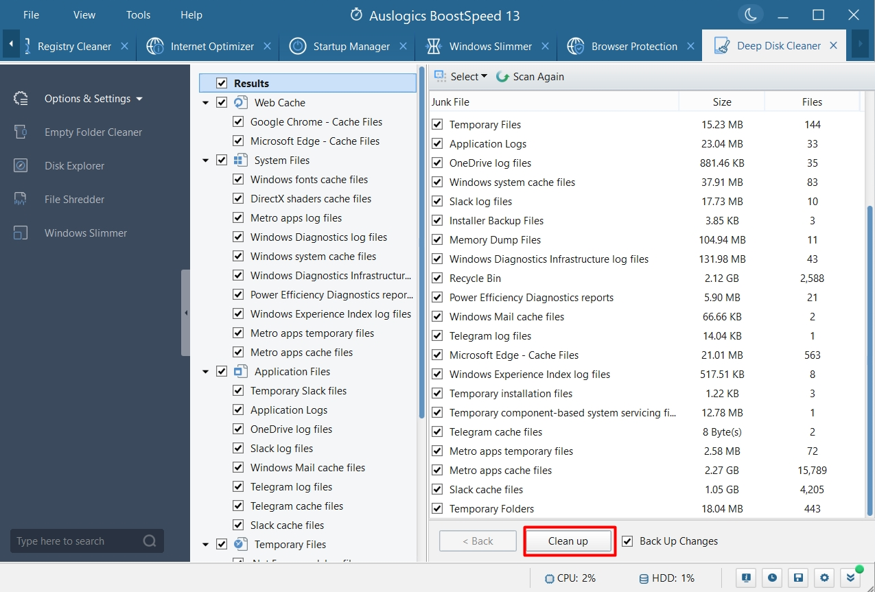This screenshot has height=592, width=875.
Task: Toggle Back Up Changes checkbox
Action: tap(627, 541)
